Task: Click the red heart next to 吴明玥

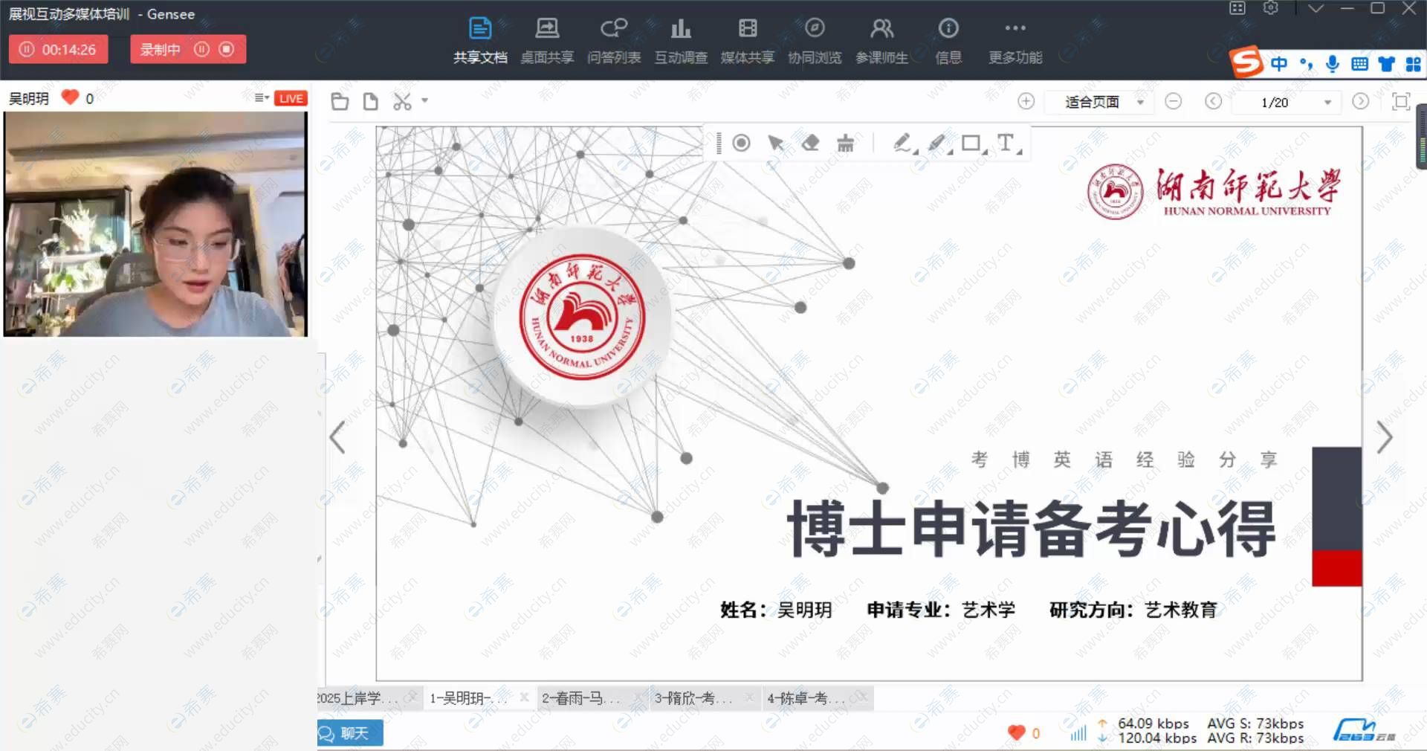Action: [x=70, y=97]
